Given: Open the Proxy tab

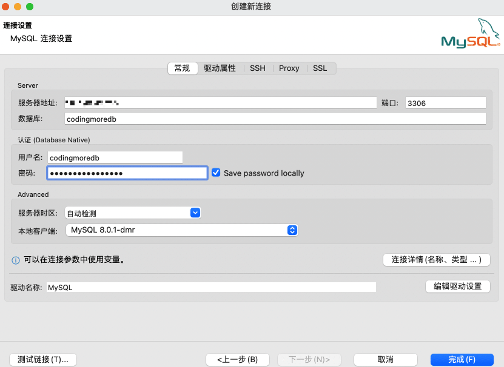Looking at the screenshot, I should (289, 68).
